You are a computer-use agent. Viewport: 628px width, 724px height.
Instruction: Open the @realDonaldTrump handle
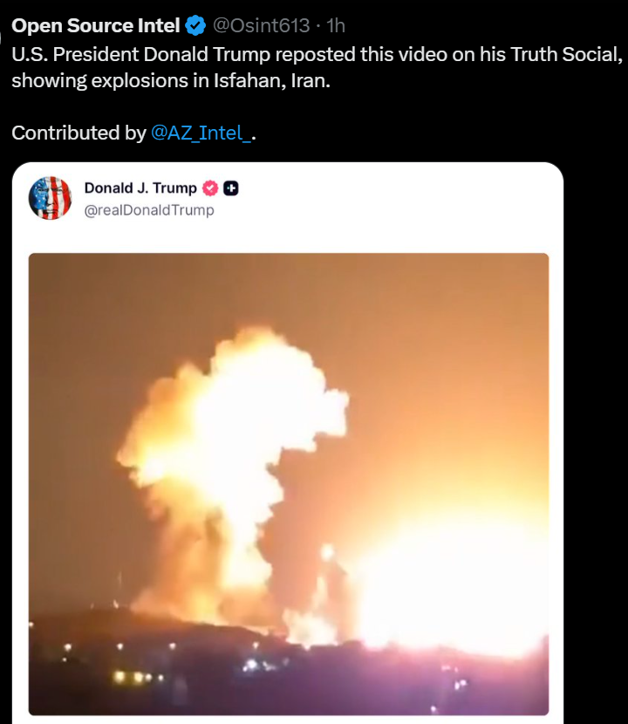pos(148,210)
